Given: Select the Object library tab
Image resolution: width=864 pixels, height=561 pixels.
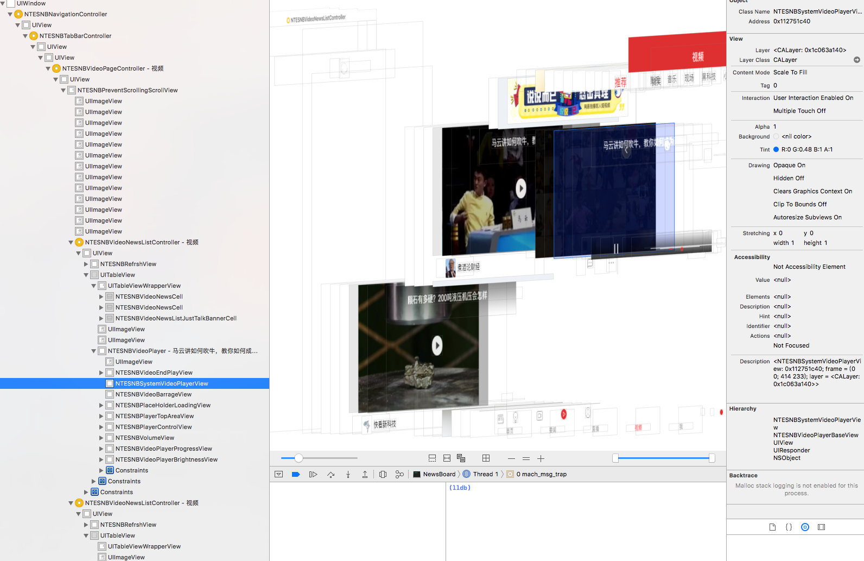Looking at the screenshot, I should (x=805, y=527).
